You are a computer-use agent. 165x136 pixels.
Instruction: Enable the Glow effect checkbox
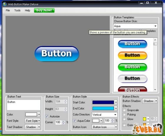[124, 119]
